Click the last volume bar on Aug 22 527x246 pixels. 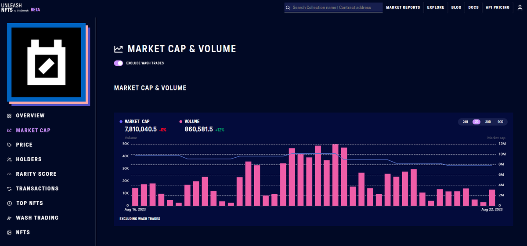coord(492,198)
